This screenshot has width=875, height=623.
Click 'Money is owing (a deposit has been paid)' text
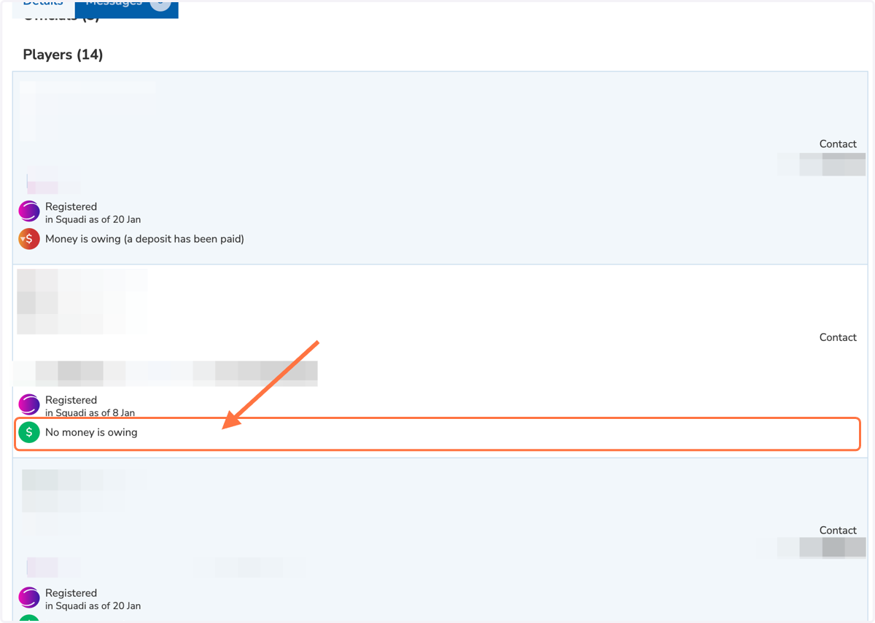point(144,239)
